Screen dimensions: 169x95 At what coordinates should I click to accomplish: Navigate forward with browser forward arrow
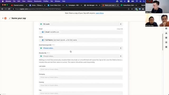pyautogui.click(x=6, y=9)
